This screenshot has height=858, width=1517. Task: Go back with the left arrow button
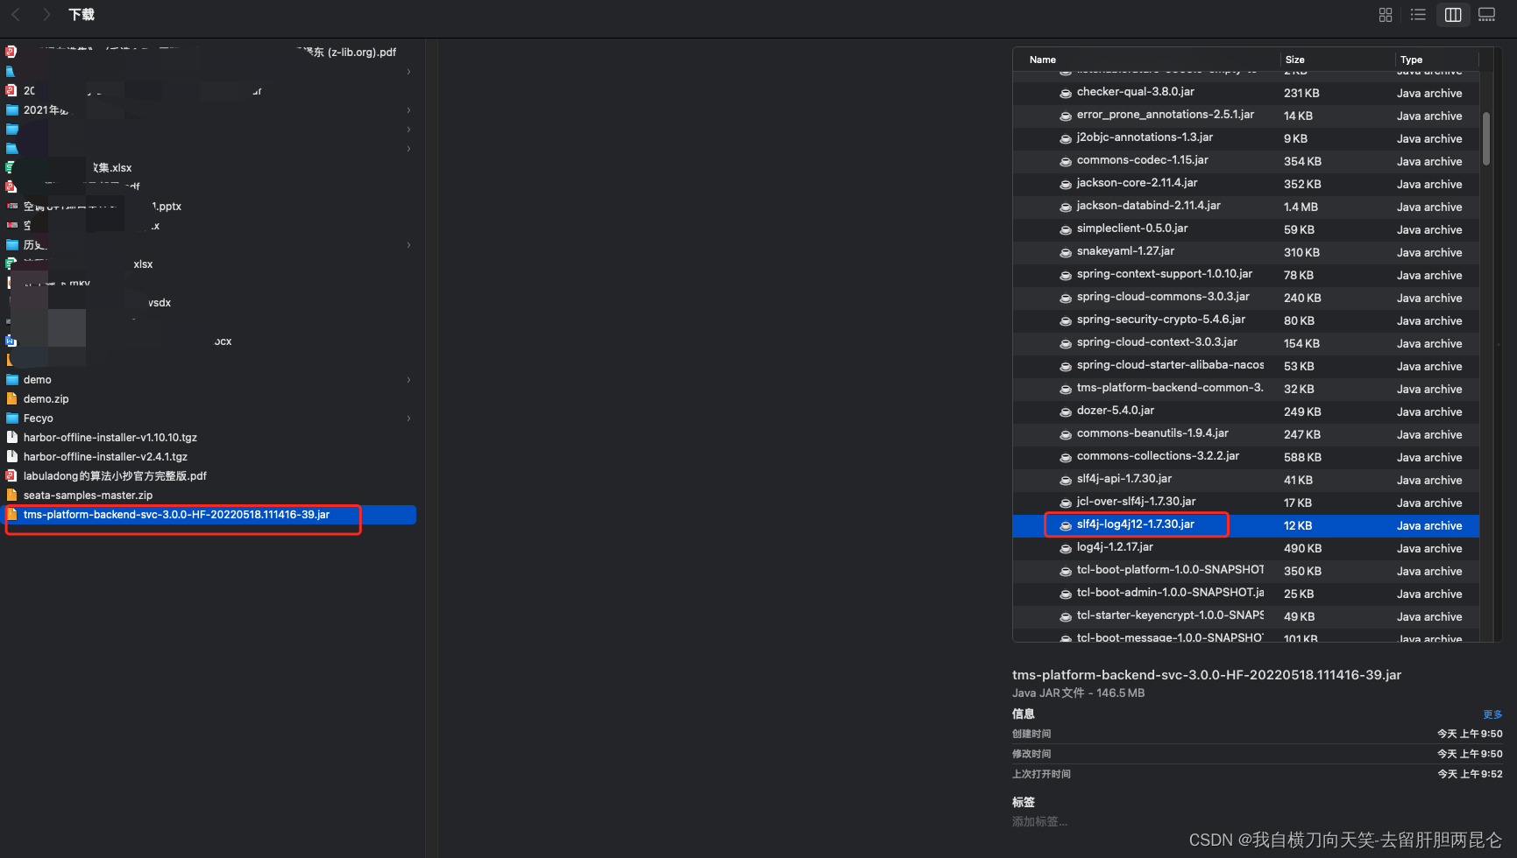(x=16, y=14)
